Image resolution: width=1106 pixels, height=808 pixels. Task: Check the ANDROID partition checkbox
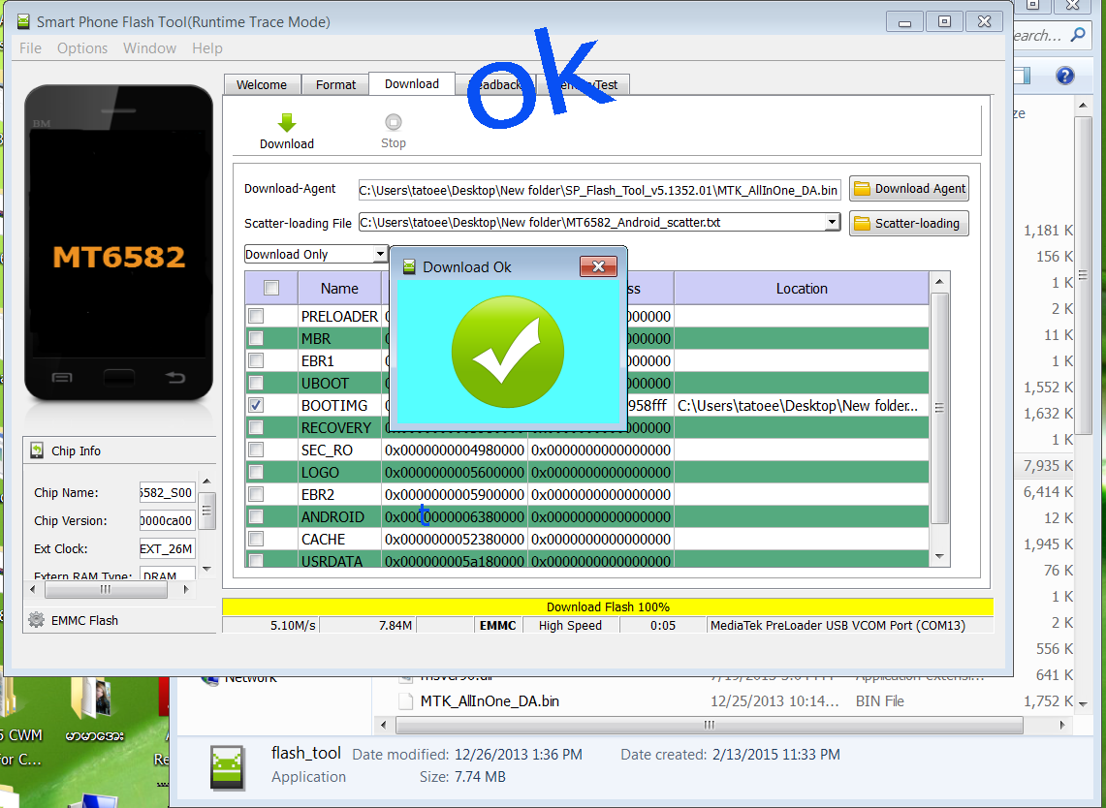256,516
